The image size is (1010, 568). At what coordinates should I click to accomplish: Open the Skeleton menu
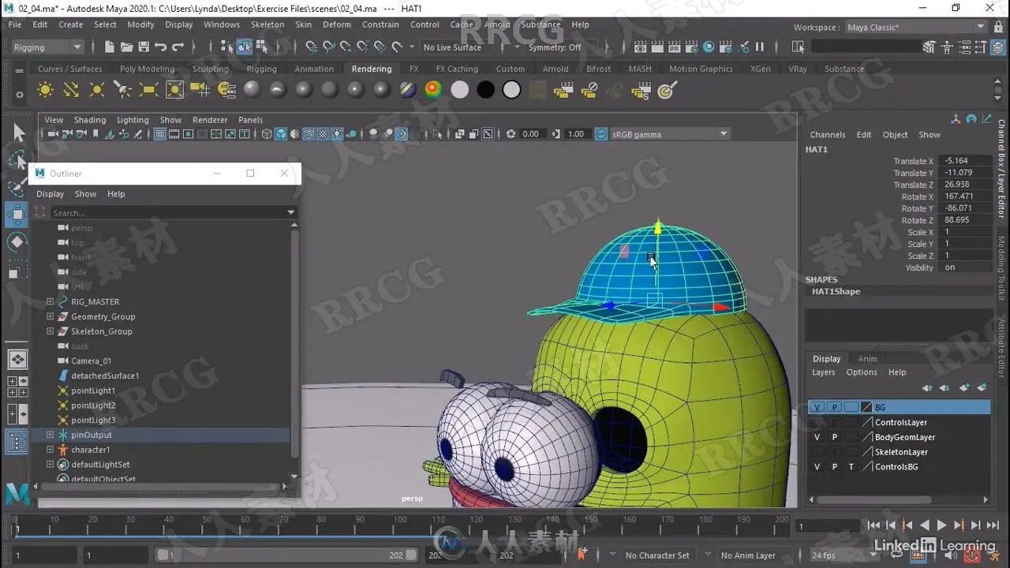point(267,24)
